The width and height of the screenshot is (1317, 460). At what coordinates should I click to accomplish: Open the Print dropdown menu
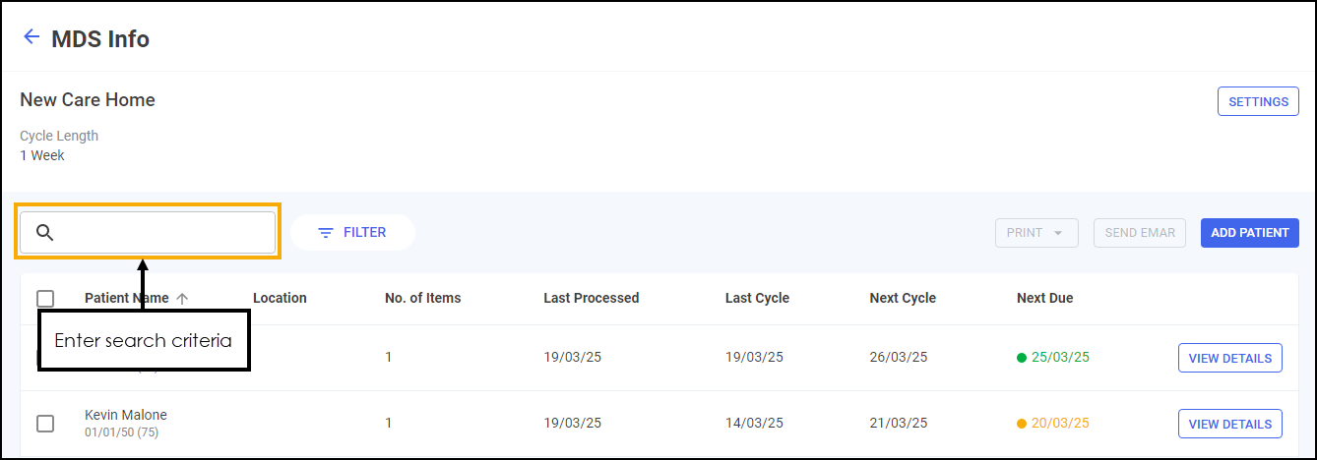point(1035,233)
